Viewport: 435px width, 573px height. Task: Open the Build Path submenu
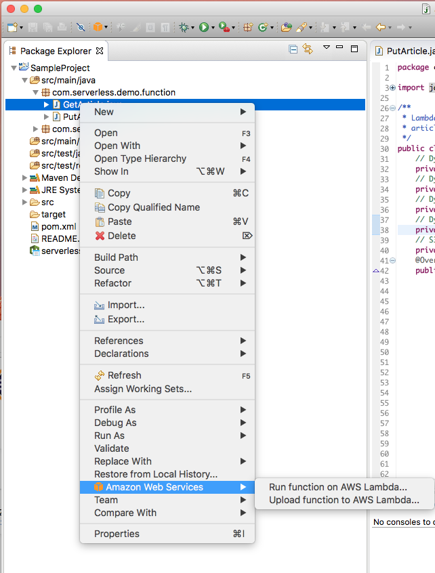pyautogui.click(x=167, y=257)
